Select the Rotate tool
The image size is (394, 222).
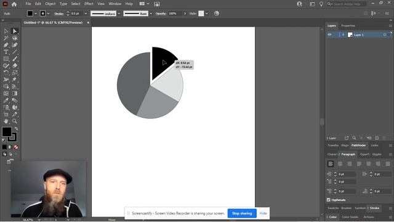tap(6, 73)
